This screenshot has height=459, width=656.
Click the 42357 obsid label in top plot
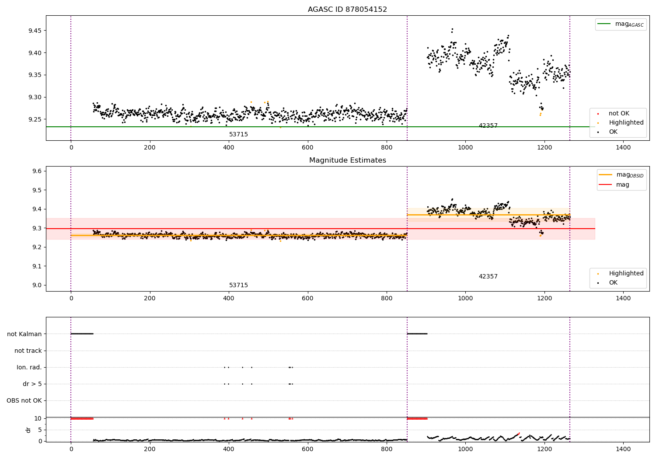(488, 126)
